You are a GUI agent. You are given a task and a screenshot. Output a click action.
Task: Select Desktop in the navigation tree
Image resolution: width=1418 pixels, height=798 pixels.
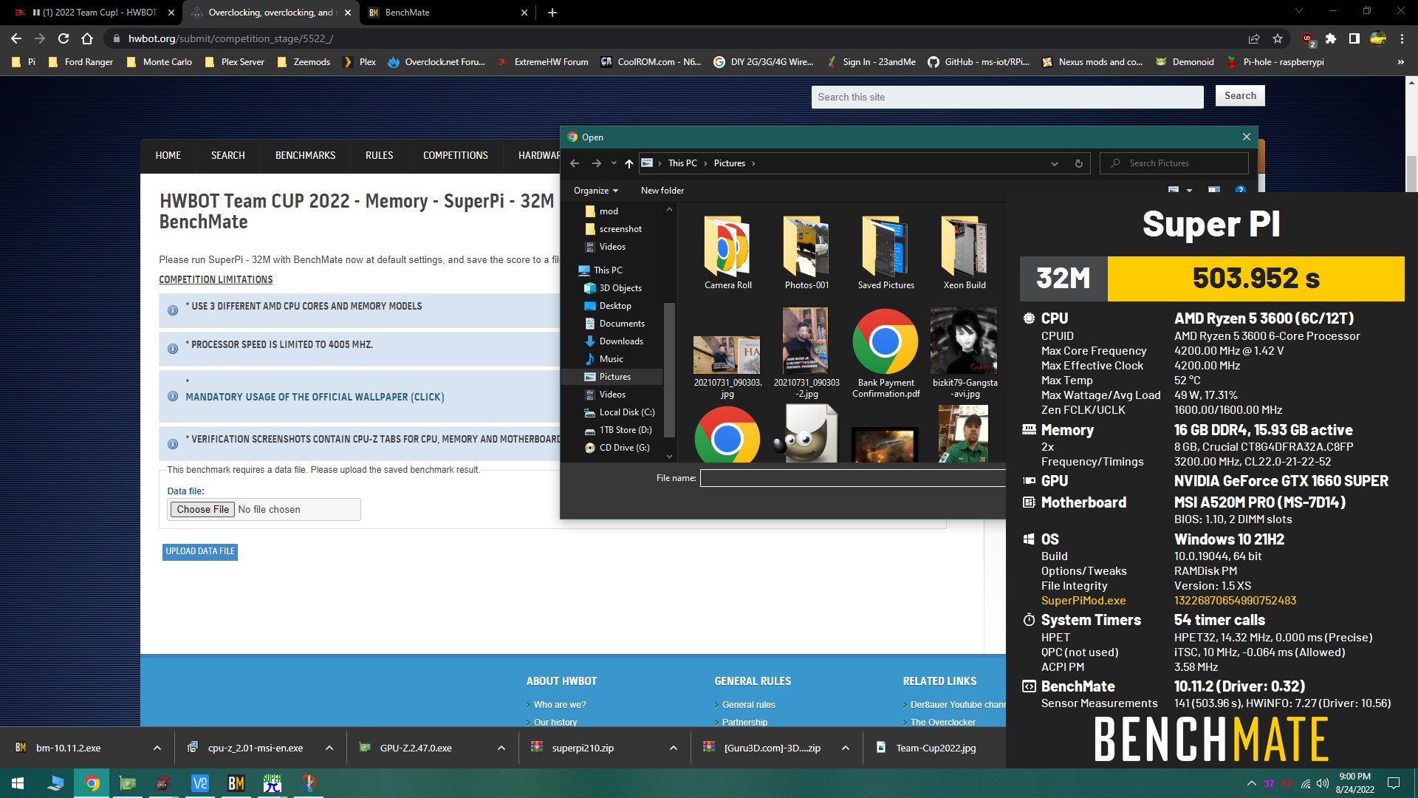614,306
